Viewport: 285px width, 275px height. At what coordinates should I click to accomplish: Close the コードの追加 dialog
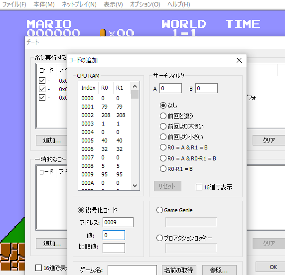pos(239,60)
